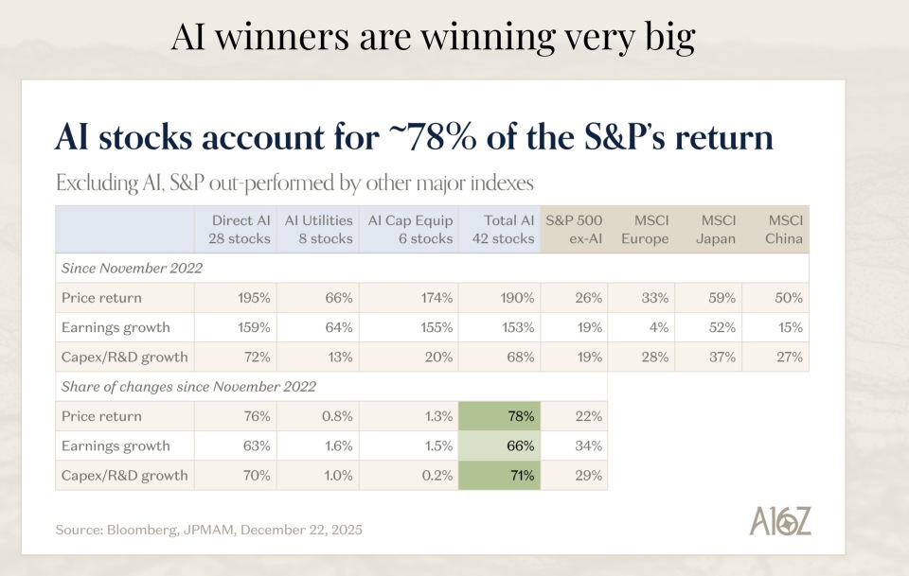
Task: Select the "AI Cap Equip 6 stocks" header
Action: 409,230
